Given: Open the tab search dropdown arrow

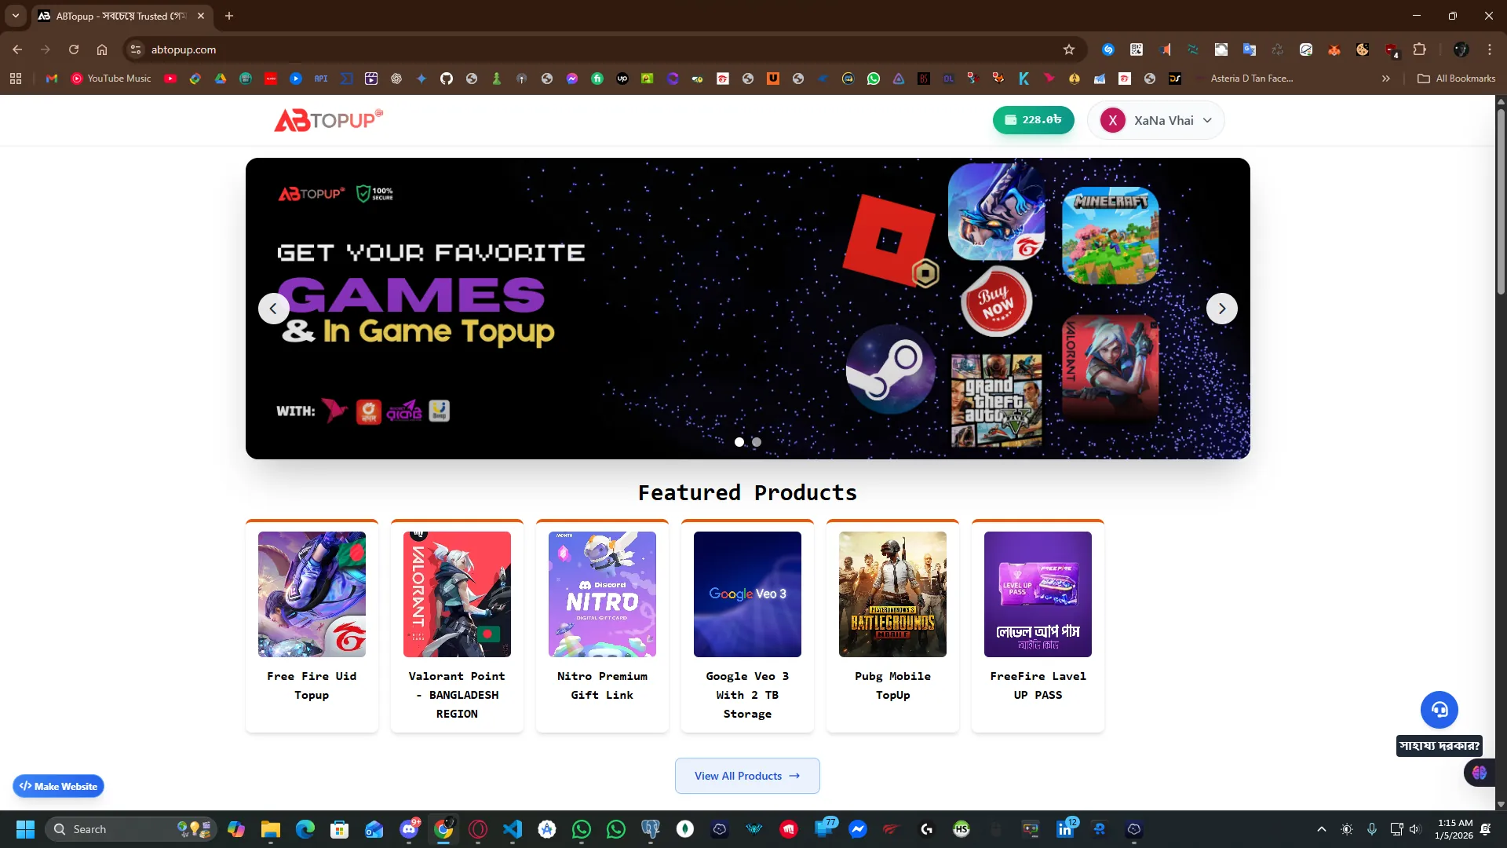Looking at the screenshot, I should 15,16.
